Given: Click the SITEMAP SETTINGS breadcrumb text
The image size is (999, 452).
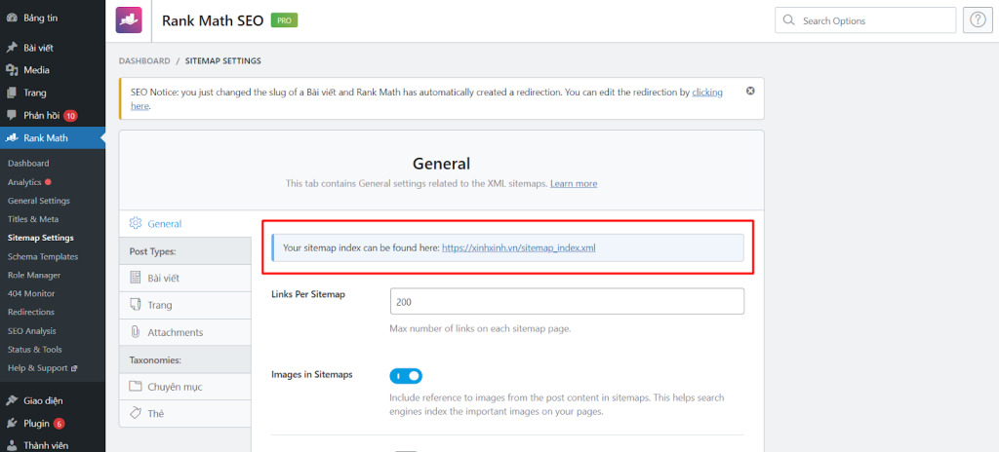Looking at the screenshot, I should [x=223, y=61].
